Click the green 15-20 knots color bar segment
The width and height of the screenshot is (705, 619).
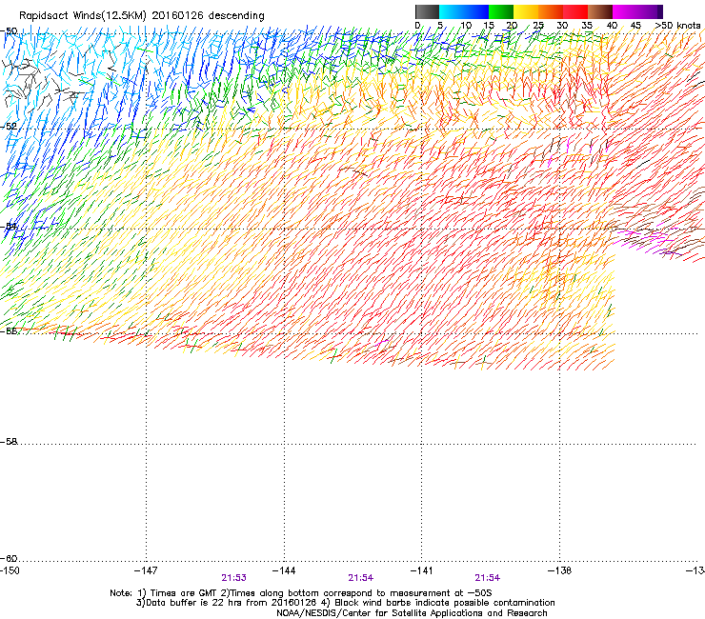[x=501, y=11]
